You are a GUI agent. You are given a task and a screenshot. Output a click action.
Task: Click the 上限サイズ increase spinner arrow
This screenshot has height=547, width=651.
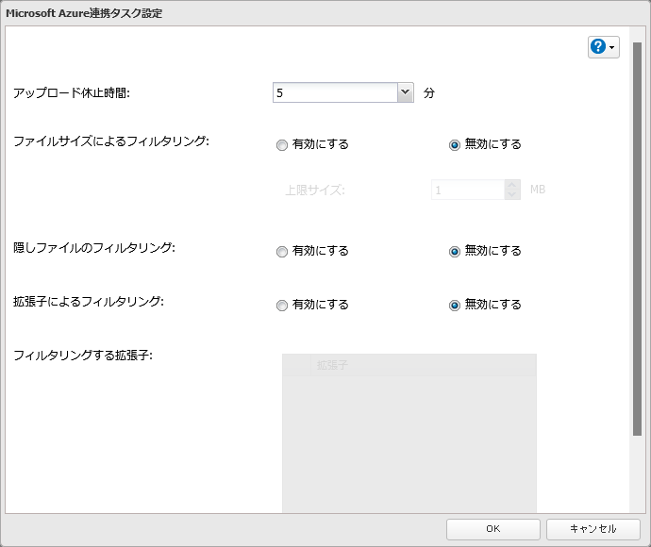pyautogui.click(x=512, y=185)
